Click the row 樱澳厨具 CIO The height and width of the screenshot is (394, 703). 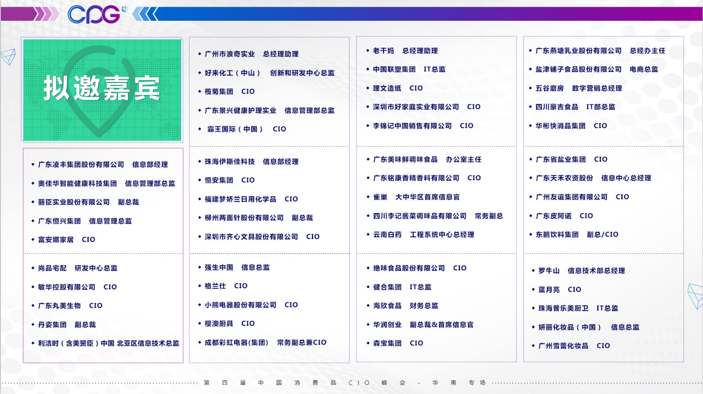coord(226,324)
